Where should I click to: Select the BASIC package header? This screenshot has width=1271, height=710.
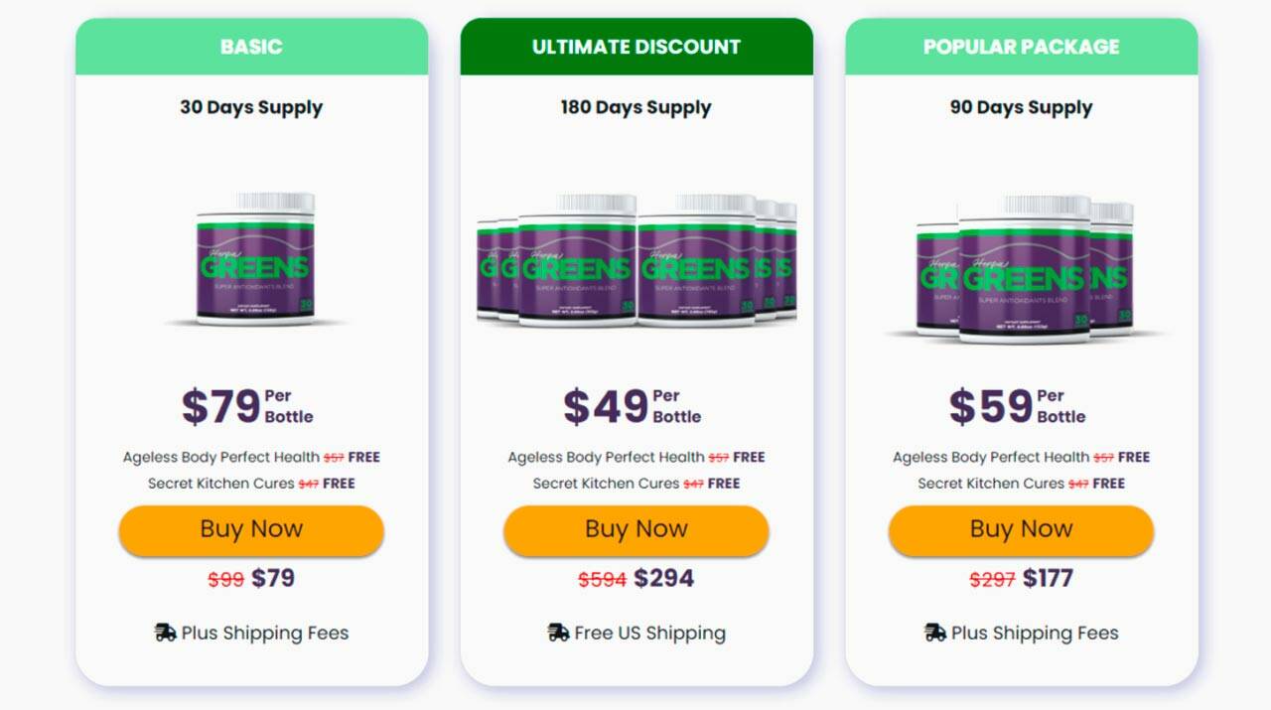click(251, 47)
